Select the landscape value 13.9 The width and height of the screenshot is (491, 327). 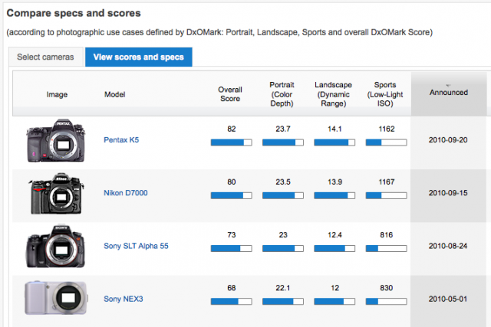tap(334, 182)
